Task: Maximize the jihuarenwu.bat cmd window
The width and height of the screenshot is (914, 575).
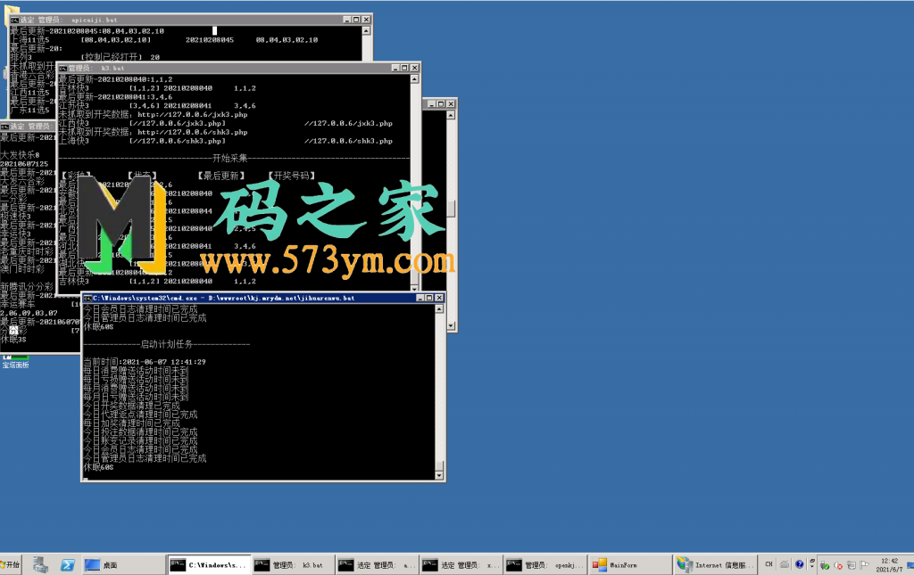Action: pos(429,298)
